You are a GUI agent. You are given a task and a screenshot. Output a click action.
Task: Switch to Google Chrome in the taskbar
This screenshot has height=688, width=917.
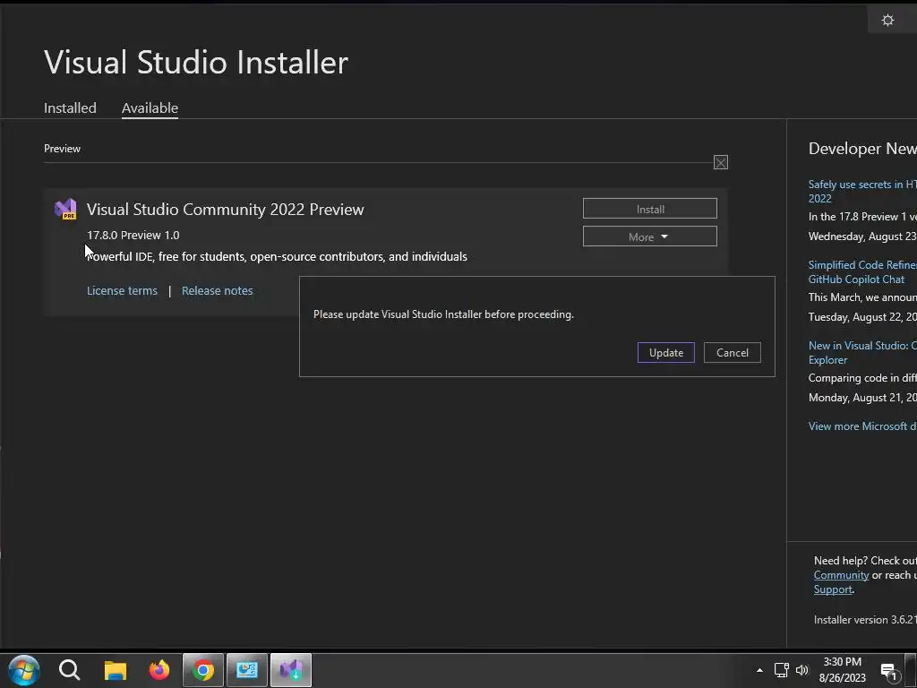pyautogui.click(x=203, y=670)
